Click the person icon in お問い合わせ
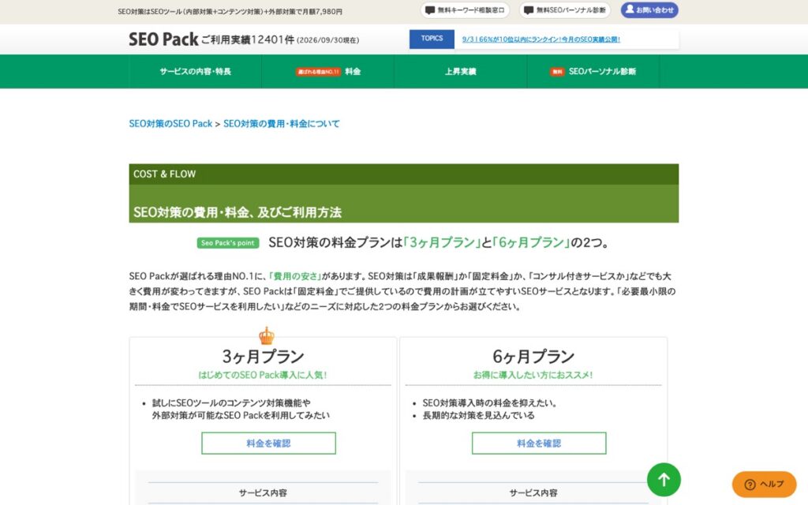Screen dimensions: 808x505 [x=630, y=9]
